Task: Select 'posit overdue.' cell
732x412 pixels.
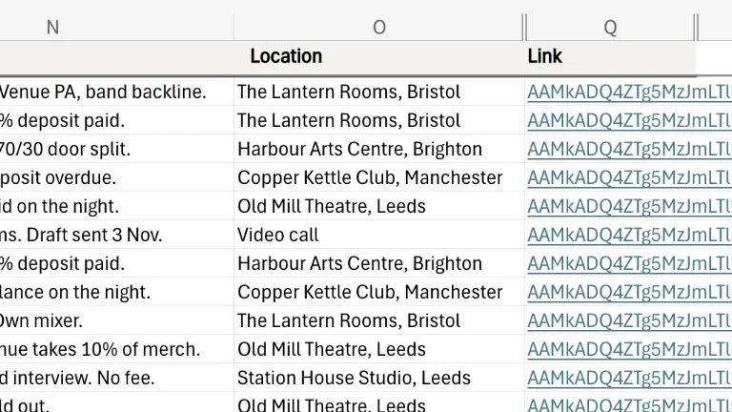Action: point(116,177)
